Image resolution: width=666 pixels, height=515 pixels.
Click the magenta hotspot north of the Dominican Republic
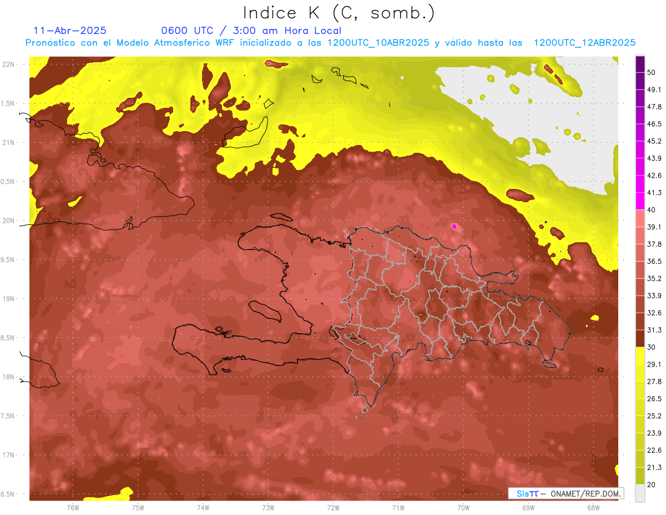point(455,226)
